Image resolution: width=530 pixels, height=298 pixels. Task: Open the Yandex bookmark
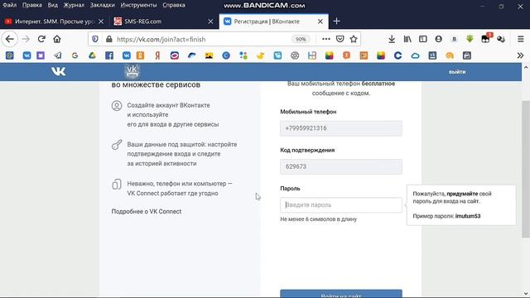coord(157,55)
